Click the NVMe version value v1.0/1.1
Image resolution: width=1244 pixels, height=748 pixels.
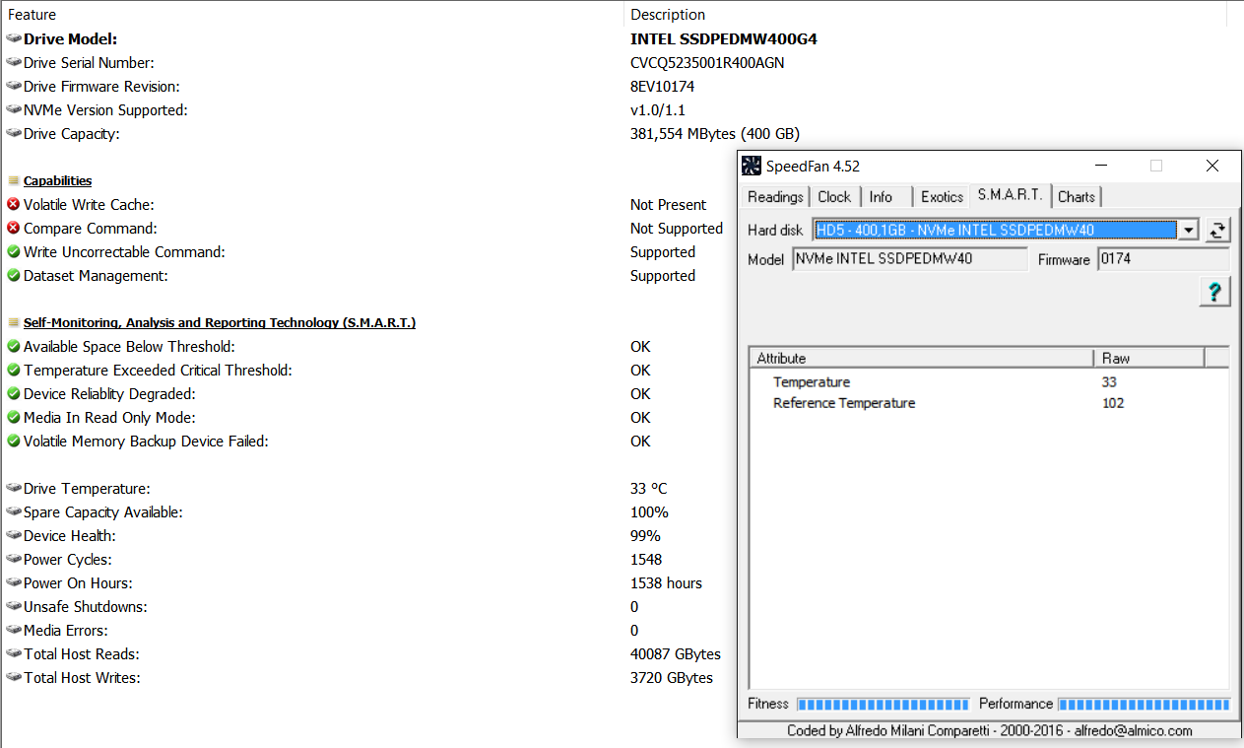click(x=656, y=110)
